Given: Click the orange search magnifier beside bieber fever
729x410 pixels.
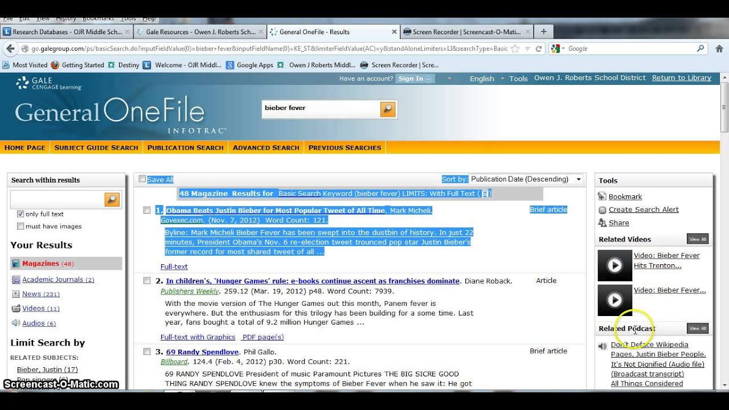Looking at the screenshot, I should pos(388,109).
